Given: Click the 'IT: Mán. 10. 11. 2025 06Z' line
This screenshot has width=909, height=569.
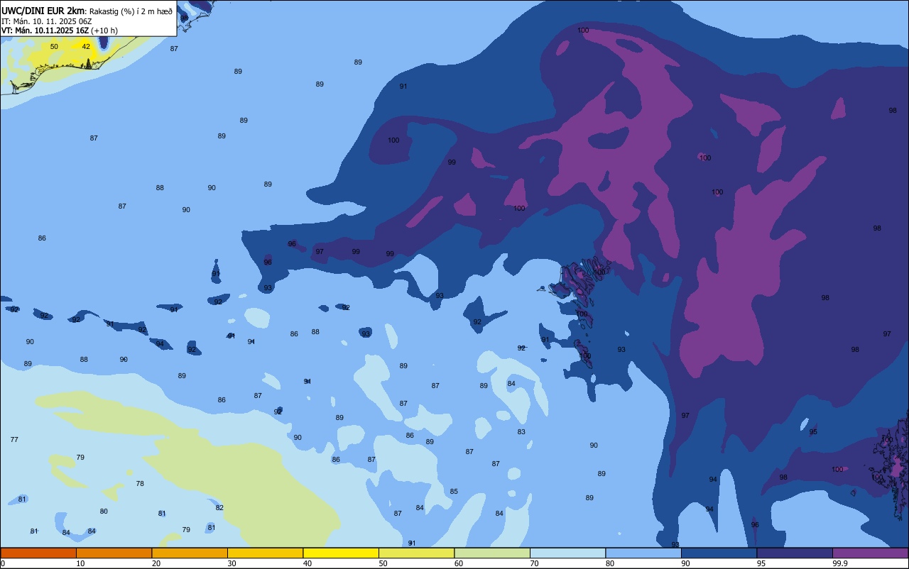Looking at the screenshot, I should coord(47,21).
